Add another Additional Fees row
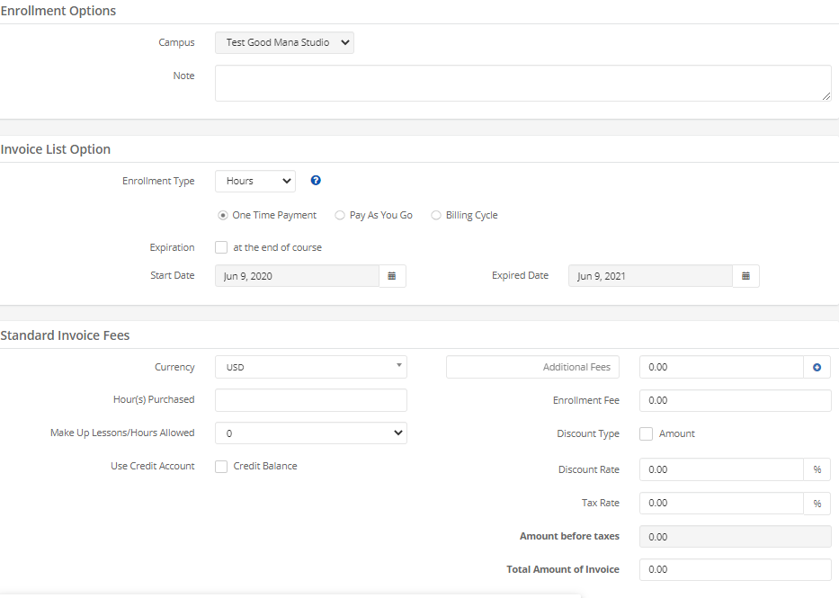This screenshot has width=839, height=598. pyautogui.click(x=817, y=368)
